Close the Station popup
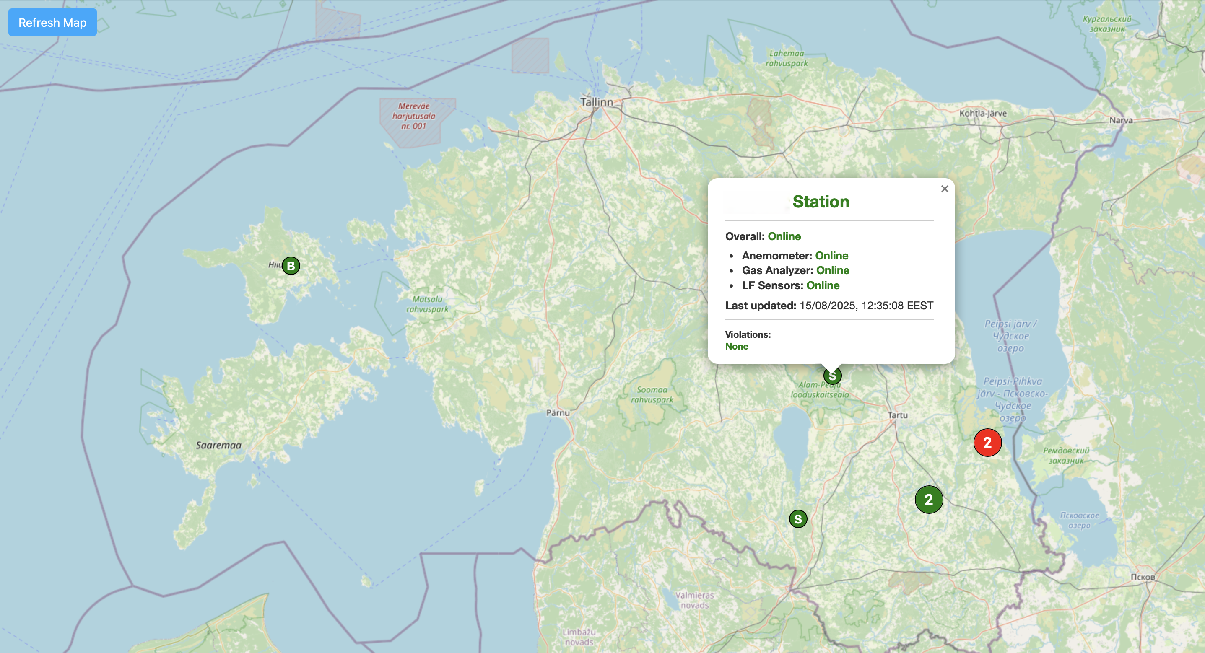The height and width of the screenshot is (653, 1205). click(945, 189)
